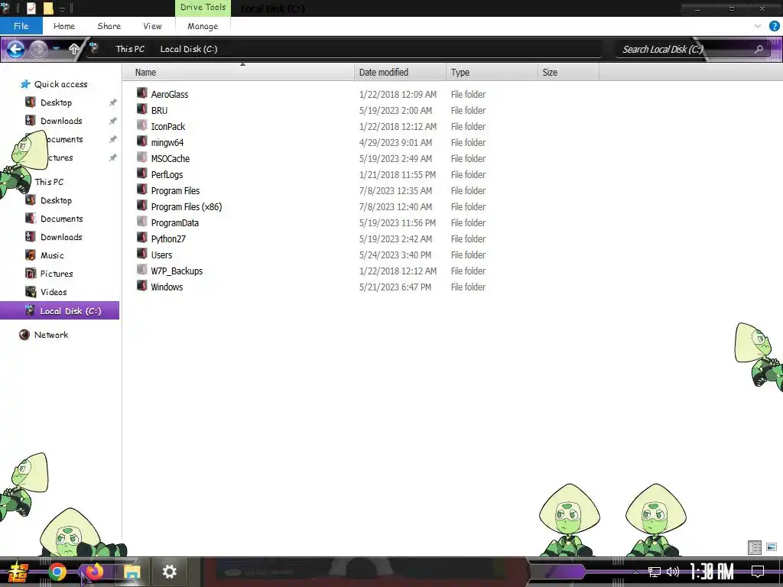Select the W7P_Backups folder name
This screenshot has height=587, width=783.
click(177, 271)
